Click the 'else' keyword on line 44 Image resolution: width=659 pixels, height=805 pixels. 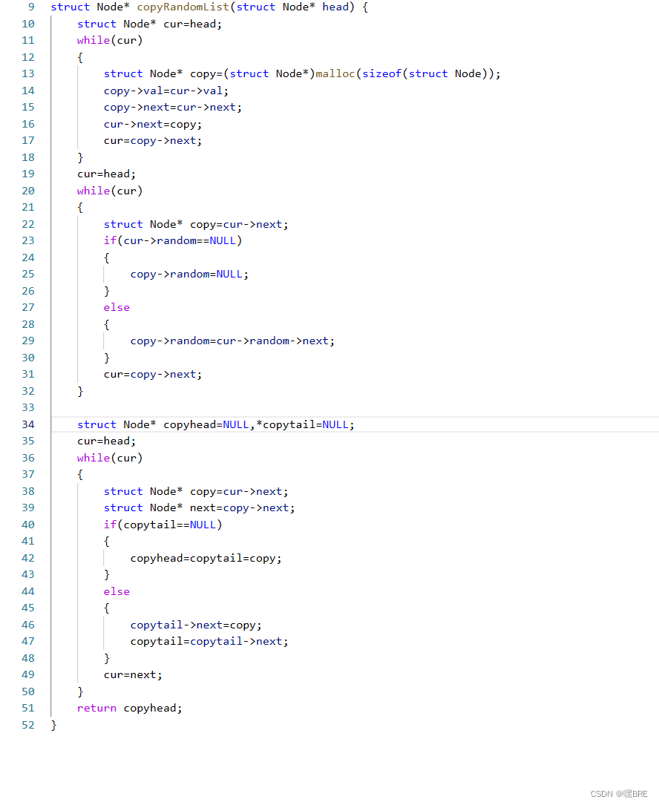coord(117,591)
